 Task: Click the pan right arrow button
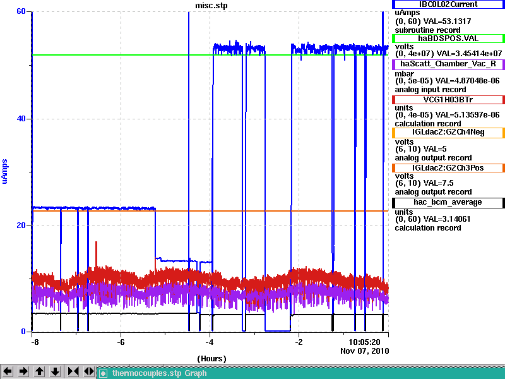23,371
